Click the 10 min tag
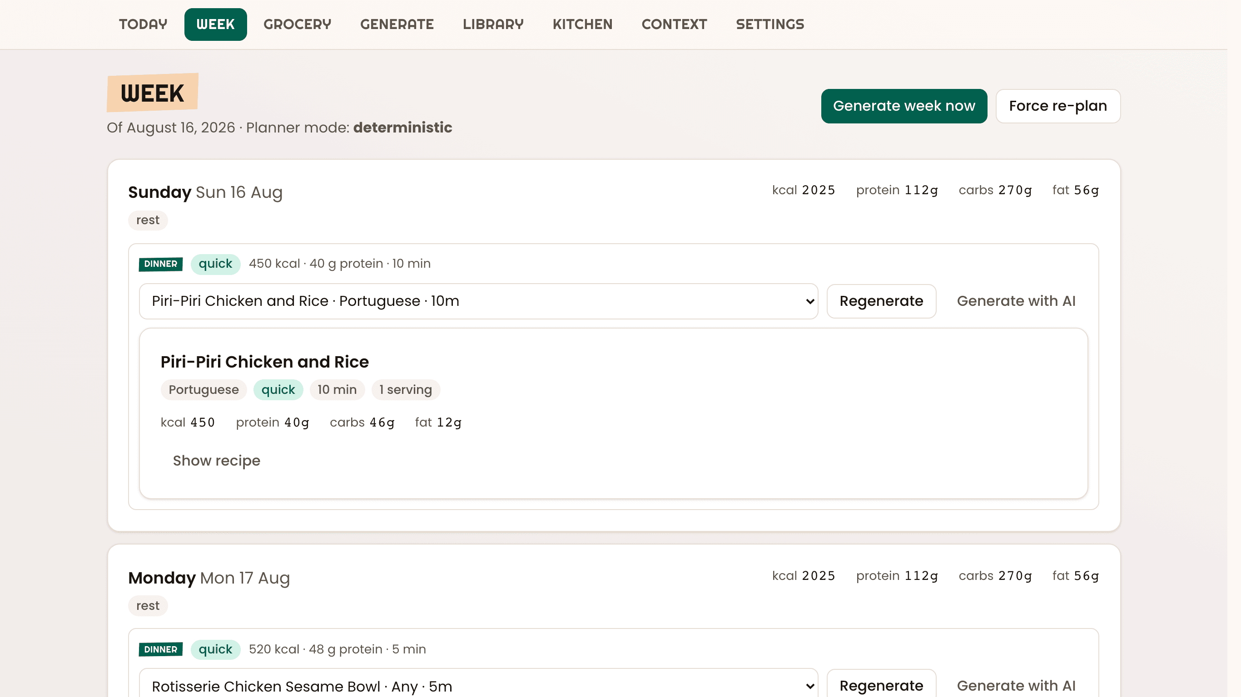Viewport: 1241px width, 697px height. click(337, 390)
